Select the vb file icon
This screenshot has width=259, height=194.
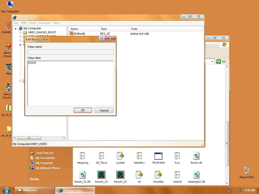[x=139, y=175]
